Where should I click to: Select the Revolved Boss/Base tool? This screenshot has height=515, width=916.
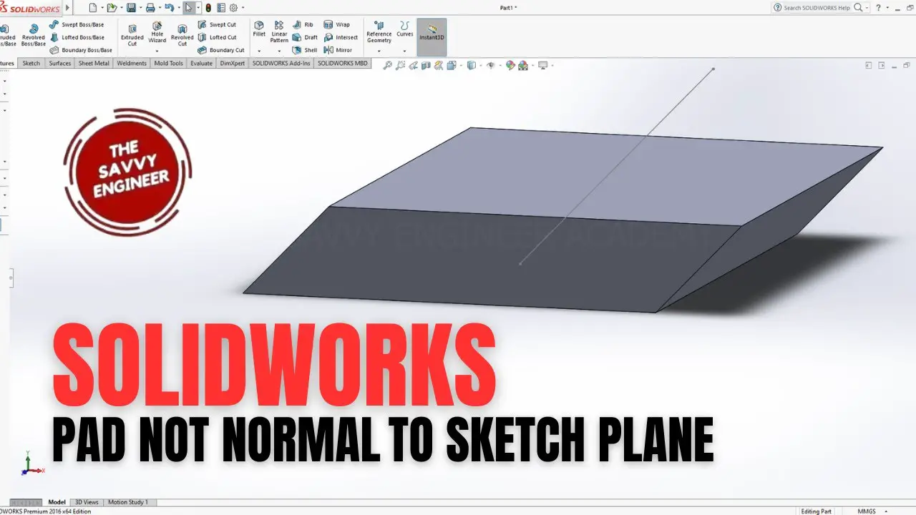pos(33,34)
